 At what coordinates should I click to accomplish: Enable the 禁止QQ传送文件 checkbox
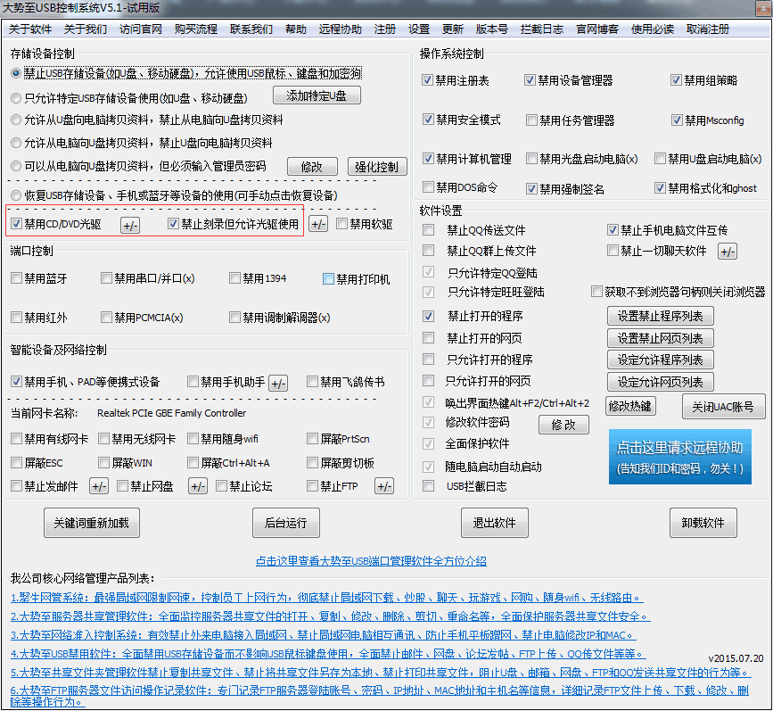point(427,229)
